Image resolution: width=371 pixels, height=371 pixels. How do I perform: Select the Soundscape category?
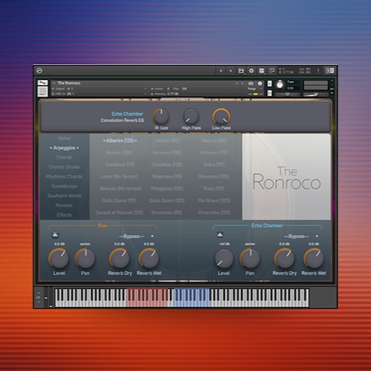[x=65, y=186]
